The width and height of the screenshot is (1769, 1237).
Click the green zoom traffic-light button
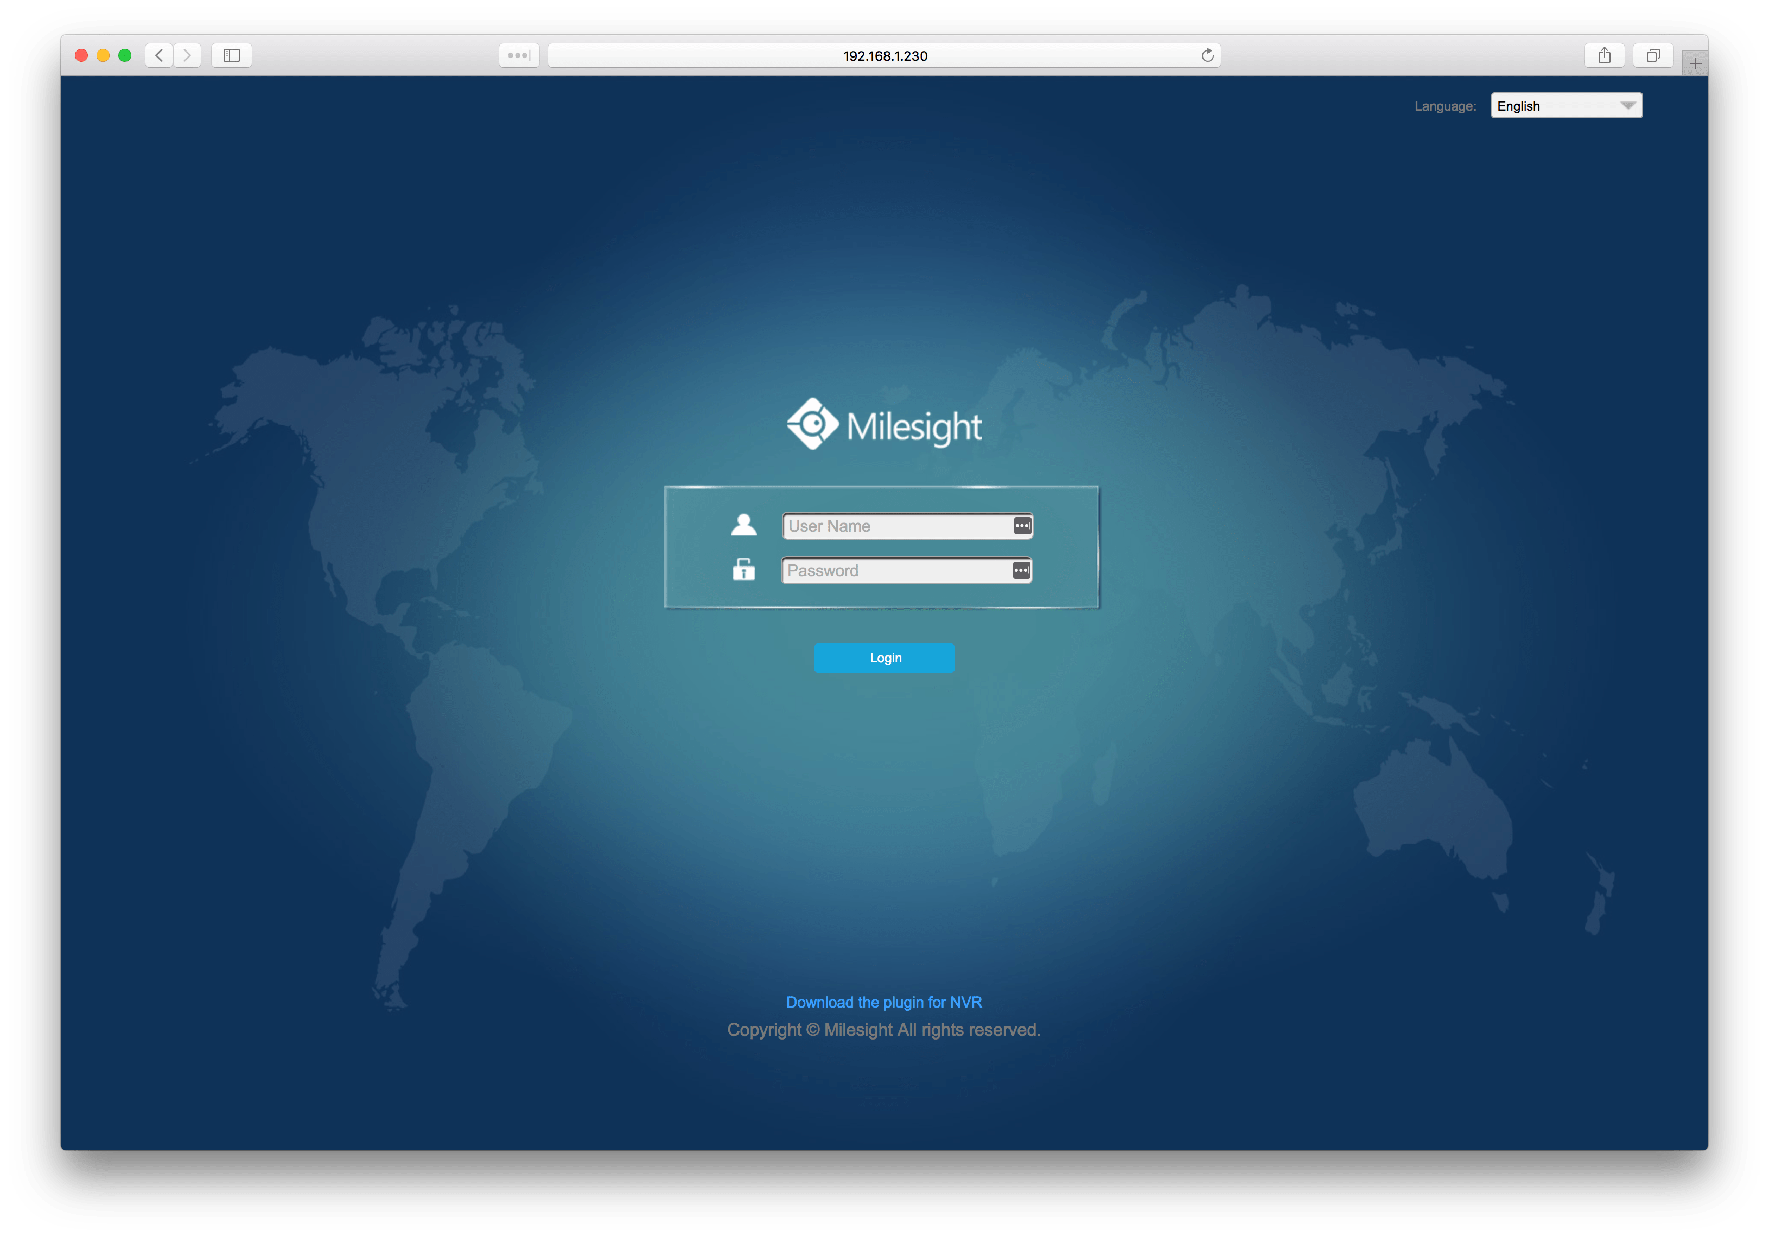124,55
